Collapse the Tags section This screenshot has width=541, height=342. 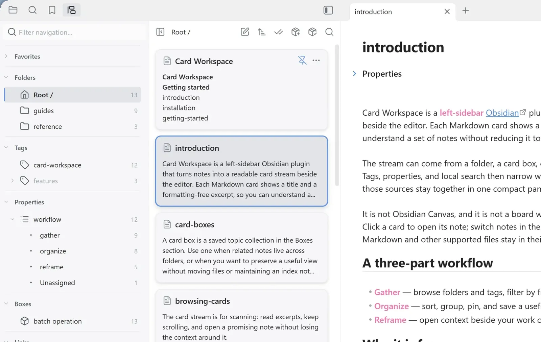pos(6,147)
